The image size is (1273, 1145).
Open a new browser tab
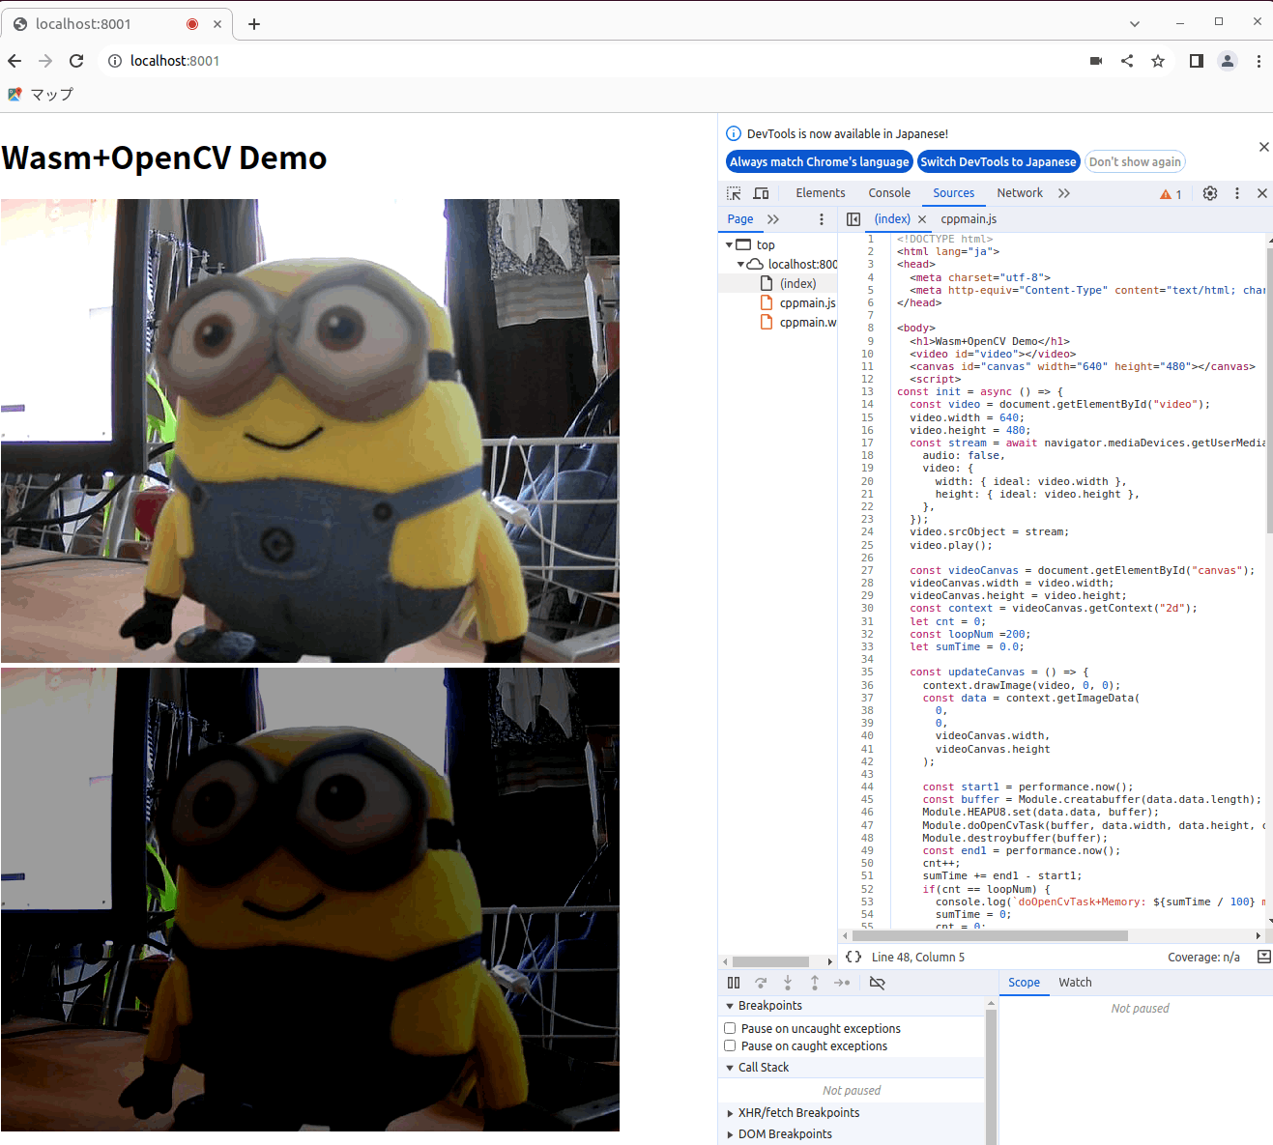254,24
